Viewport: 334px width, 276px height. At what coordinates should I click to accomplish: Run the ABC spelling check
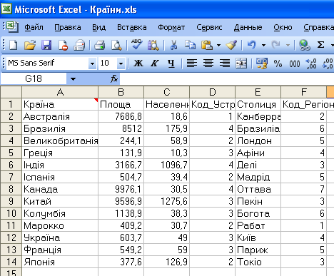click(137, 44)
